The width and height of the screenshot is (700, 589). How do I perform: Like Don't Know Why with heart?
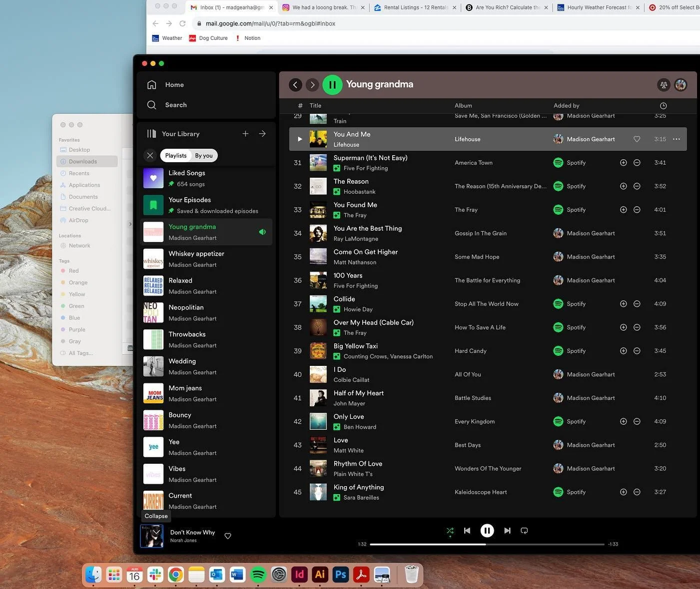228,536
